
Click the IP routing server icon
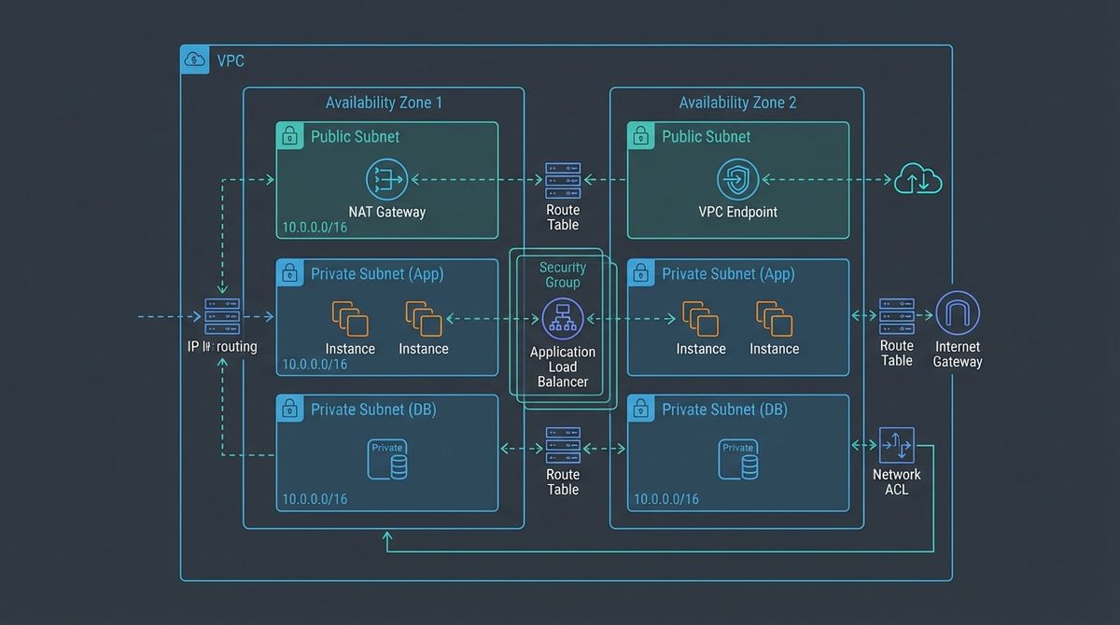222,317
